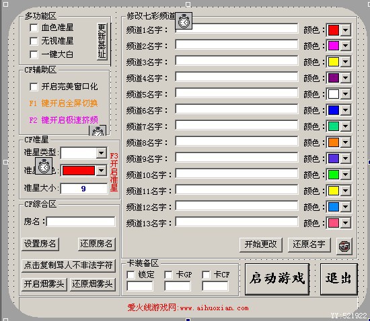Screen dimensions: 370x321
Task: Expand the crosshair color dropdown arrow
Action: point(102,171)
